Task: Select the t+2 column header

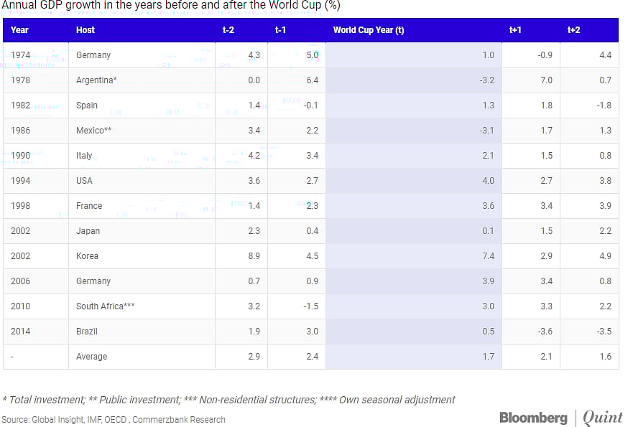Action: pos(573,30)
